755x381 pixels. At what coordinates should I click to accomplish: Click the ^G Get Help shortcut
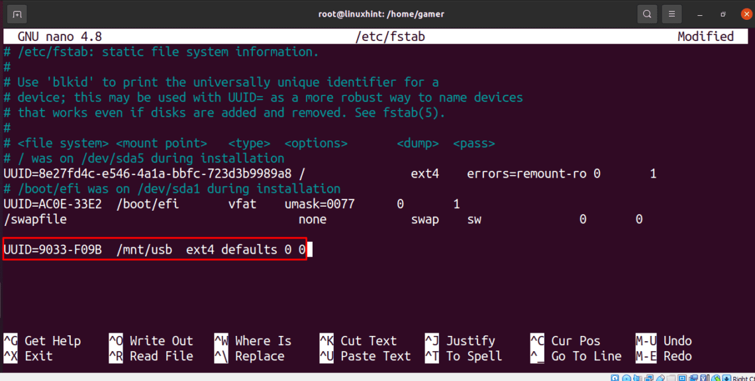(x=42, y=341)
